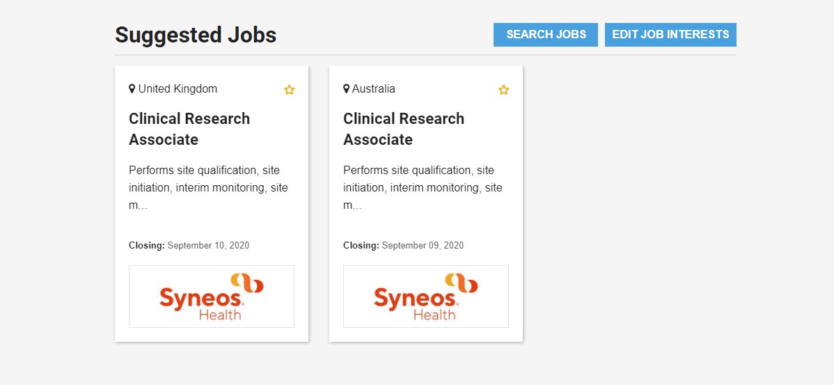Image resolution: width=834 pixels, height=385 pixels.
Task: Open EDIT JOB INTERESTS
Action: (670, 35)
